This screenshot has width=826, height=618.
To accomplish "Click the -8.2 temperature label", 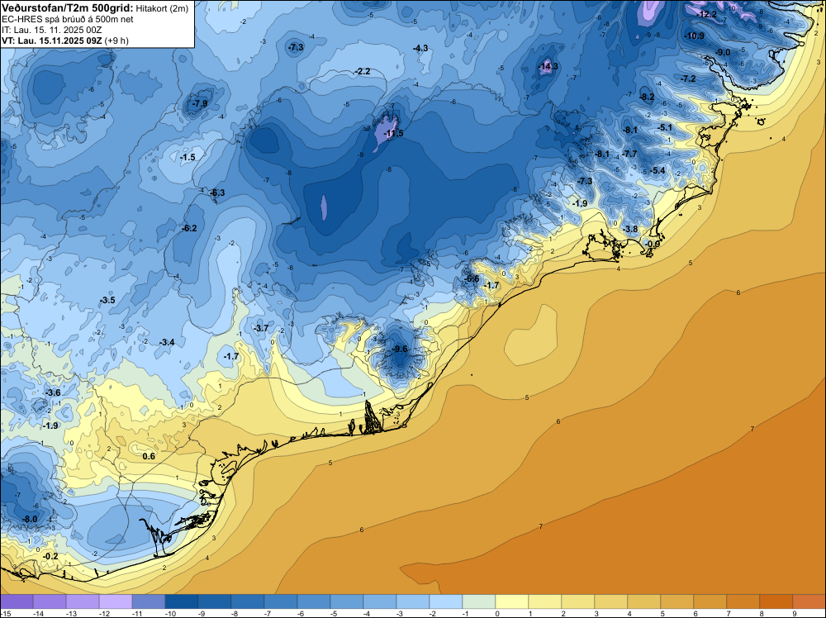I will click(x=647, y=97).
